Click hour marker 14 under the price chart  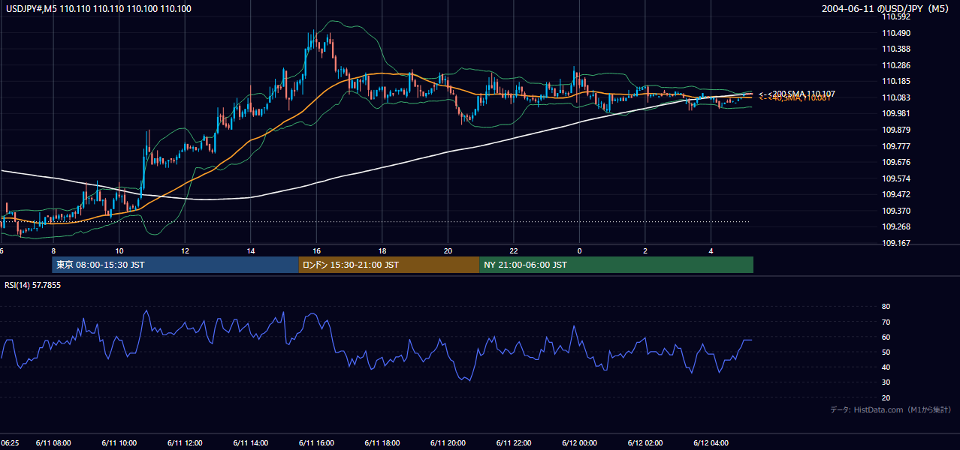[x=251, y=250]
